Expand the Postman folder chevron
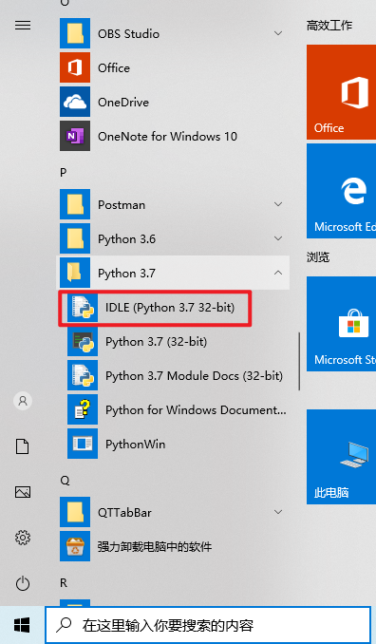Screen dimensions: 376x644 coord(278,204)
